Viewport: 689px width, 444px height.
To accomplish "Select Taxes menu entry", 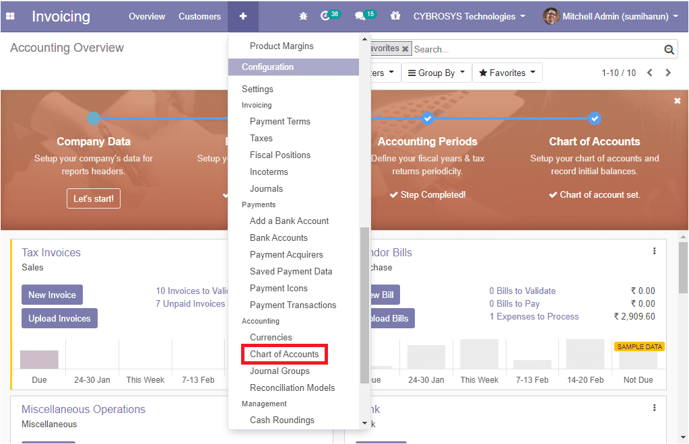I will (x=261, y=138).
